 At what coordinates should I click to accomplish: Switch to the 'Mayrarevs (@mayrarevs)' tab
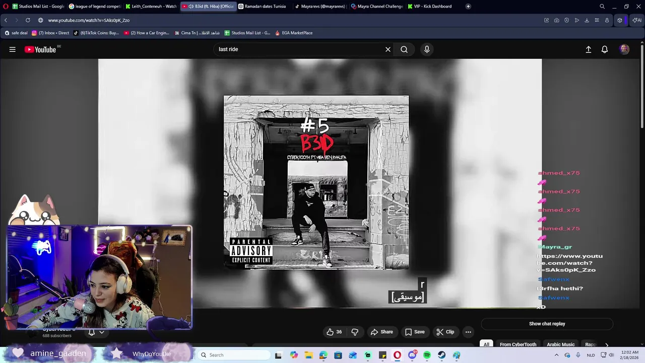tap(321, 6)
